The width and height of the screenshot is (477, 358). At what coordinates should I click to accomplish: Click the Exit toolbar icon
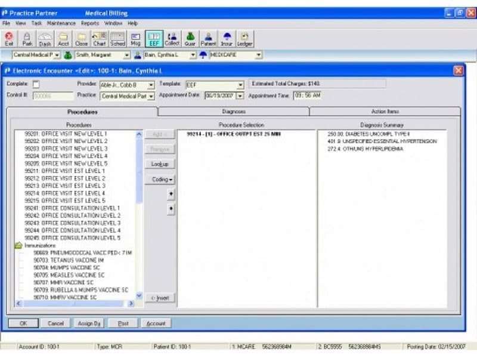(x=9, y=39)
